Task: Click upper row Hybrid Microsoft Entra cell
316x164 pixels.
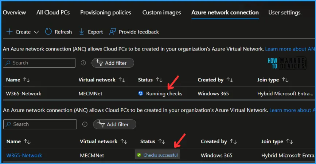Action: coord(285,94)
